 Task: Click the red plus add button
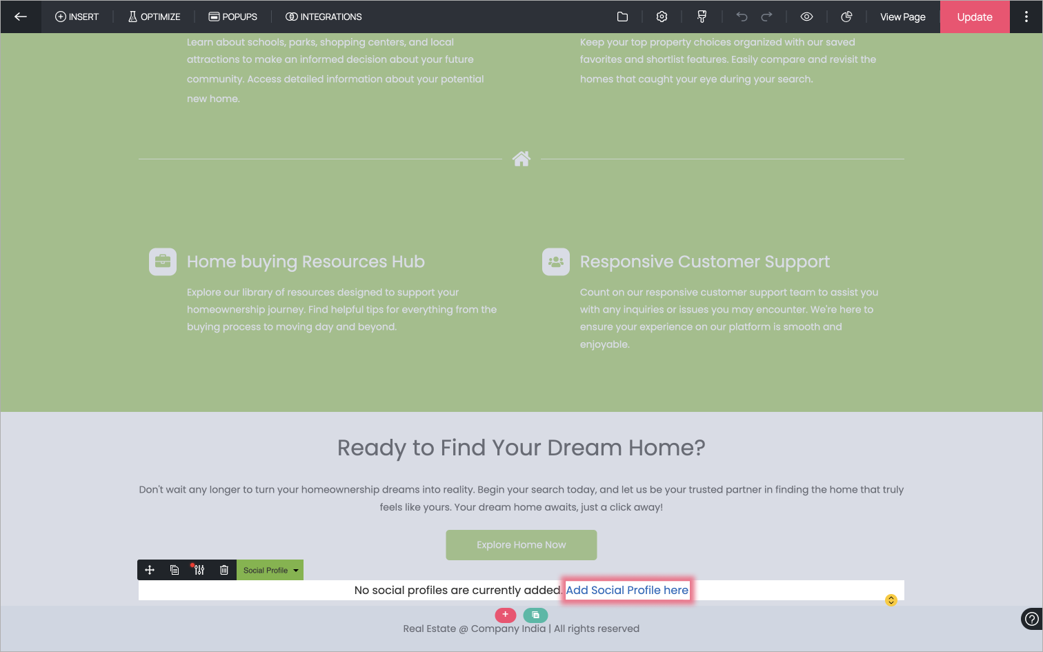pyautogui.click(x=506, y=615)
